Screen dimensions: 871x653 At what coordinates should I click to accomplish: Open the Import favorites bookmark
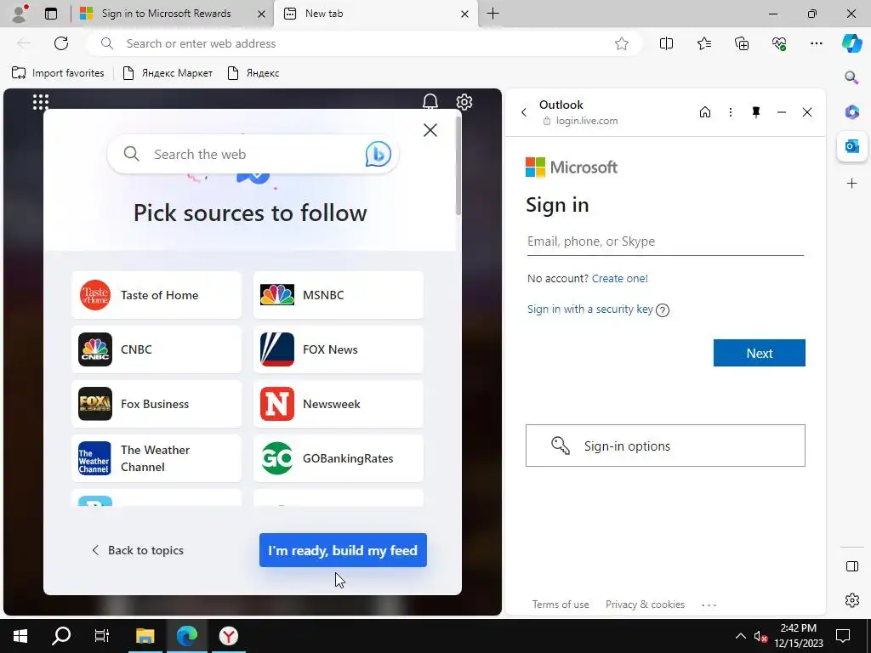click(58, 73)
